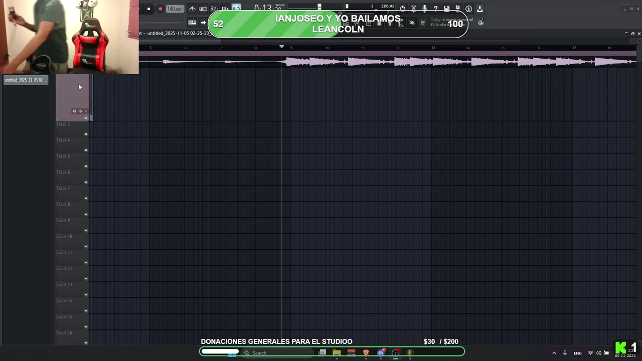Toggle the 3-2-1 countdown before recording

coord(214,9)
